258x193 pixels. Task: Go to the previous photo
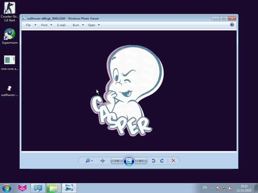pyautogui.click(x=117, y=161)
